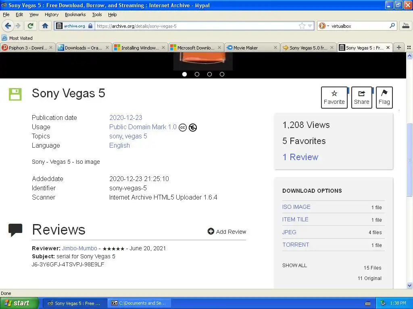Open the Windows start menu

19,303
